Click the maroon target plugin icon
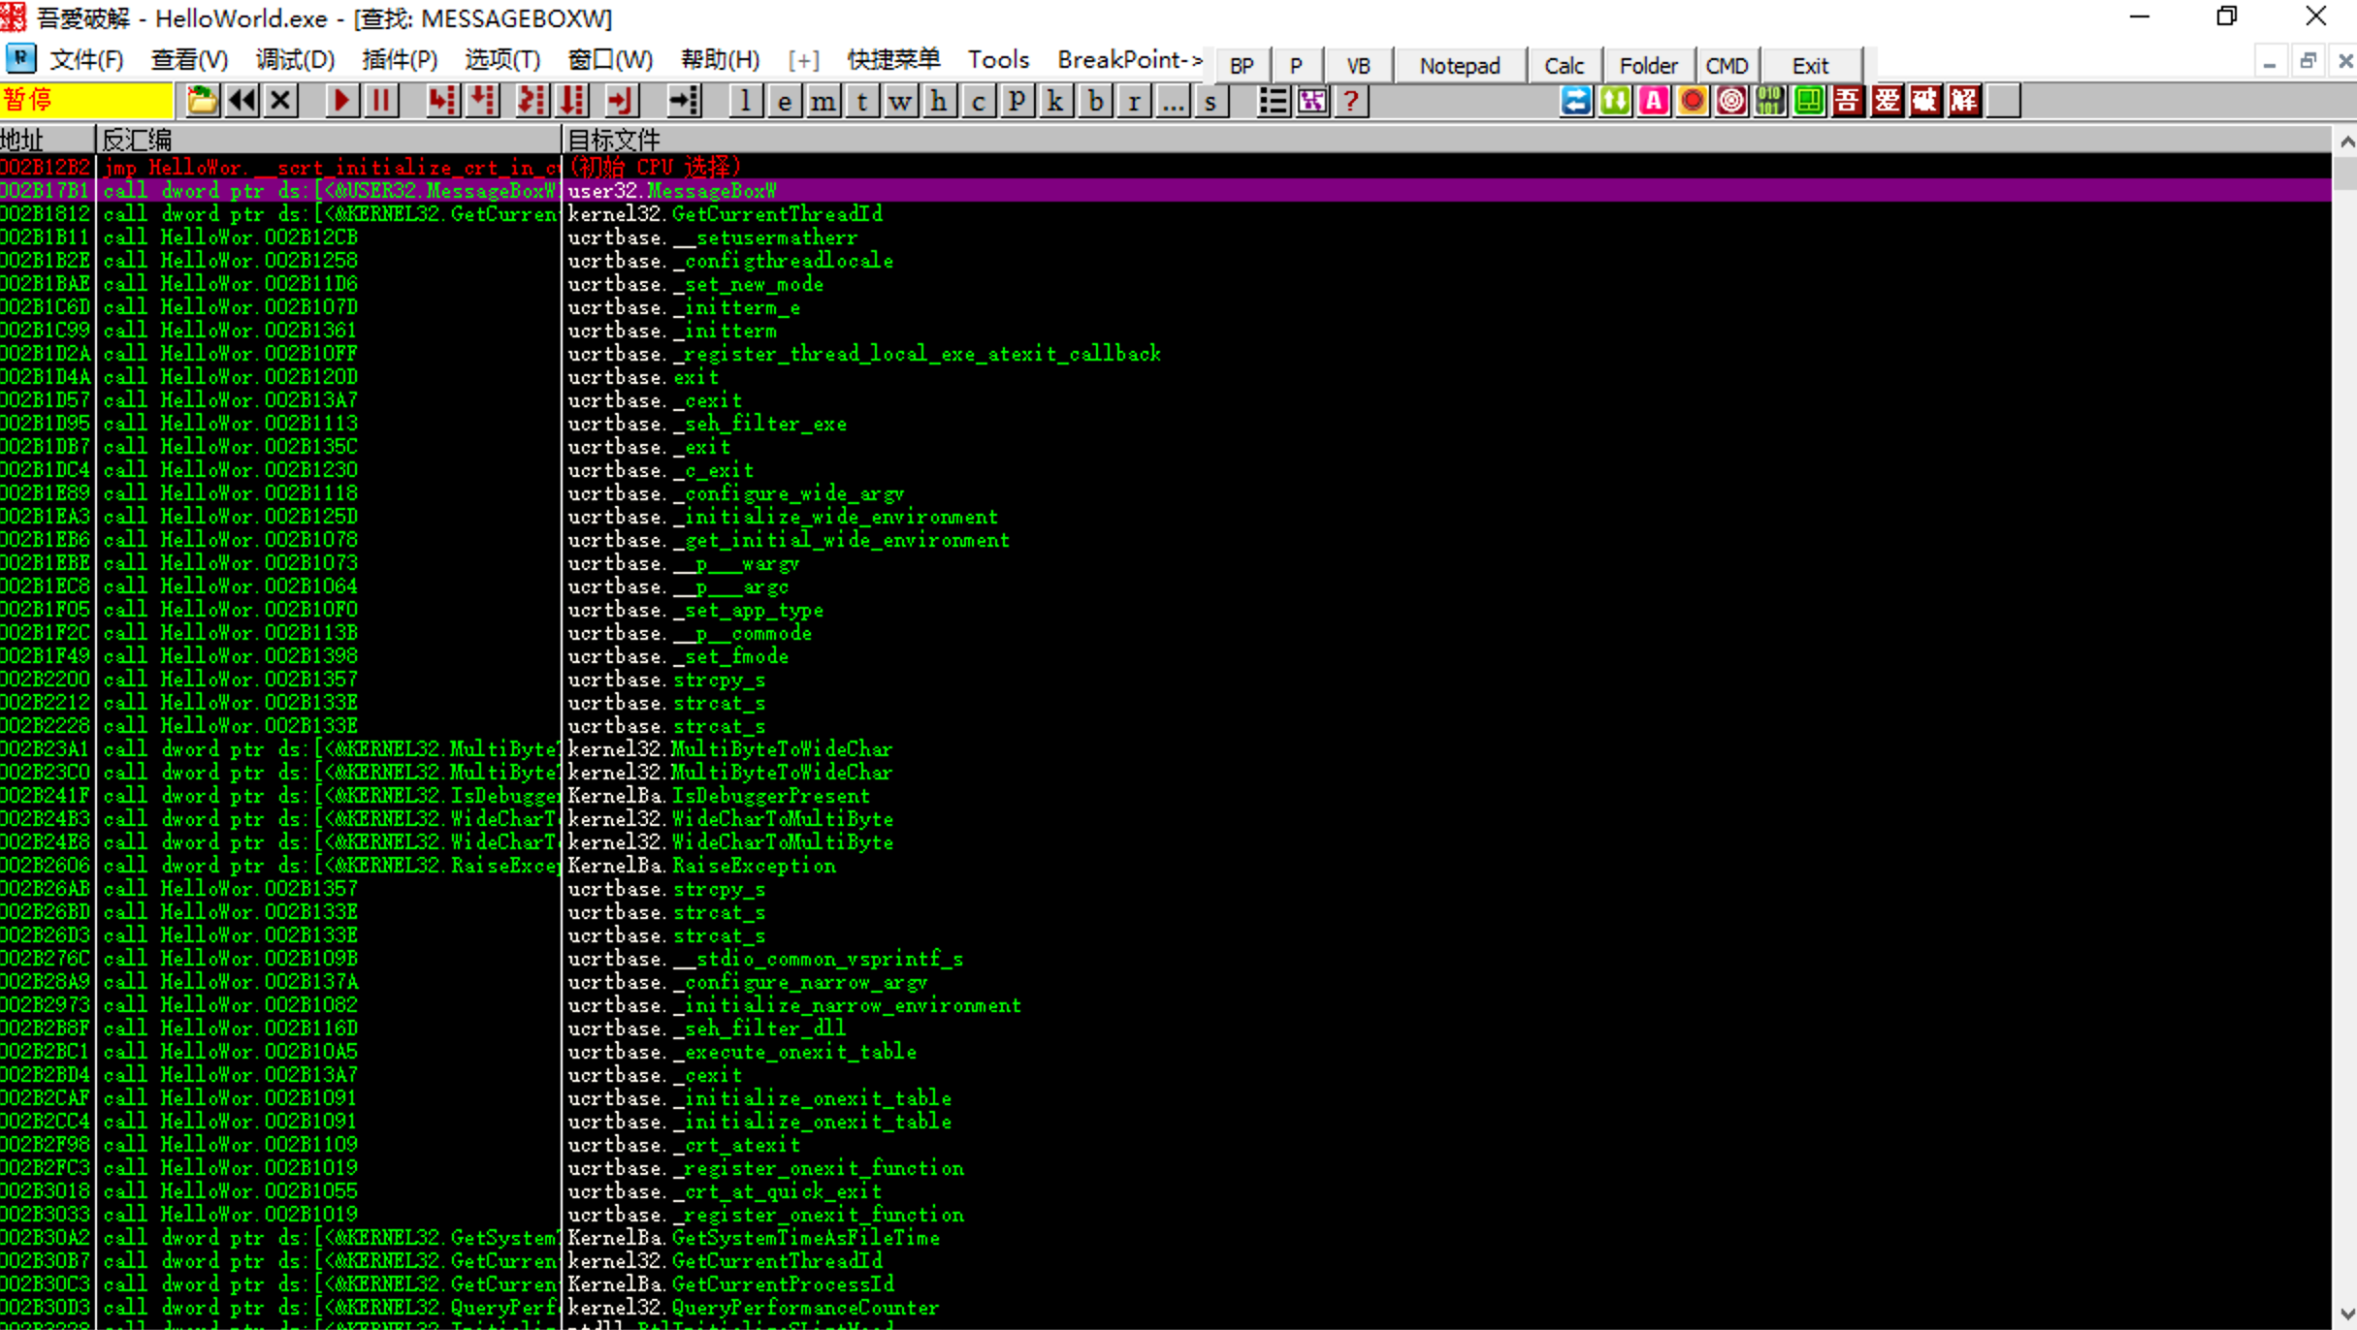2357x1330 pixels. coord(1731,101)
